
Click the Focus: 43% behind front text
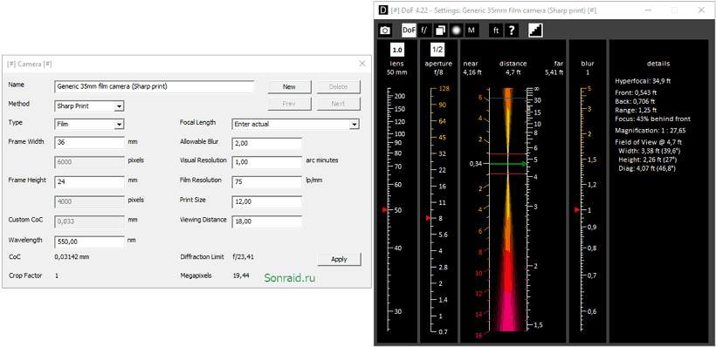(x=652, y=119)
